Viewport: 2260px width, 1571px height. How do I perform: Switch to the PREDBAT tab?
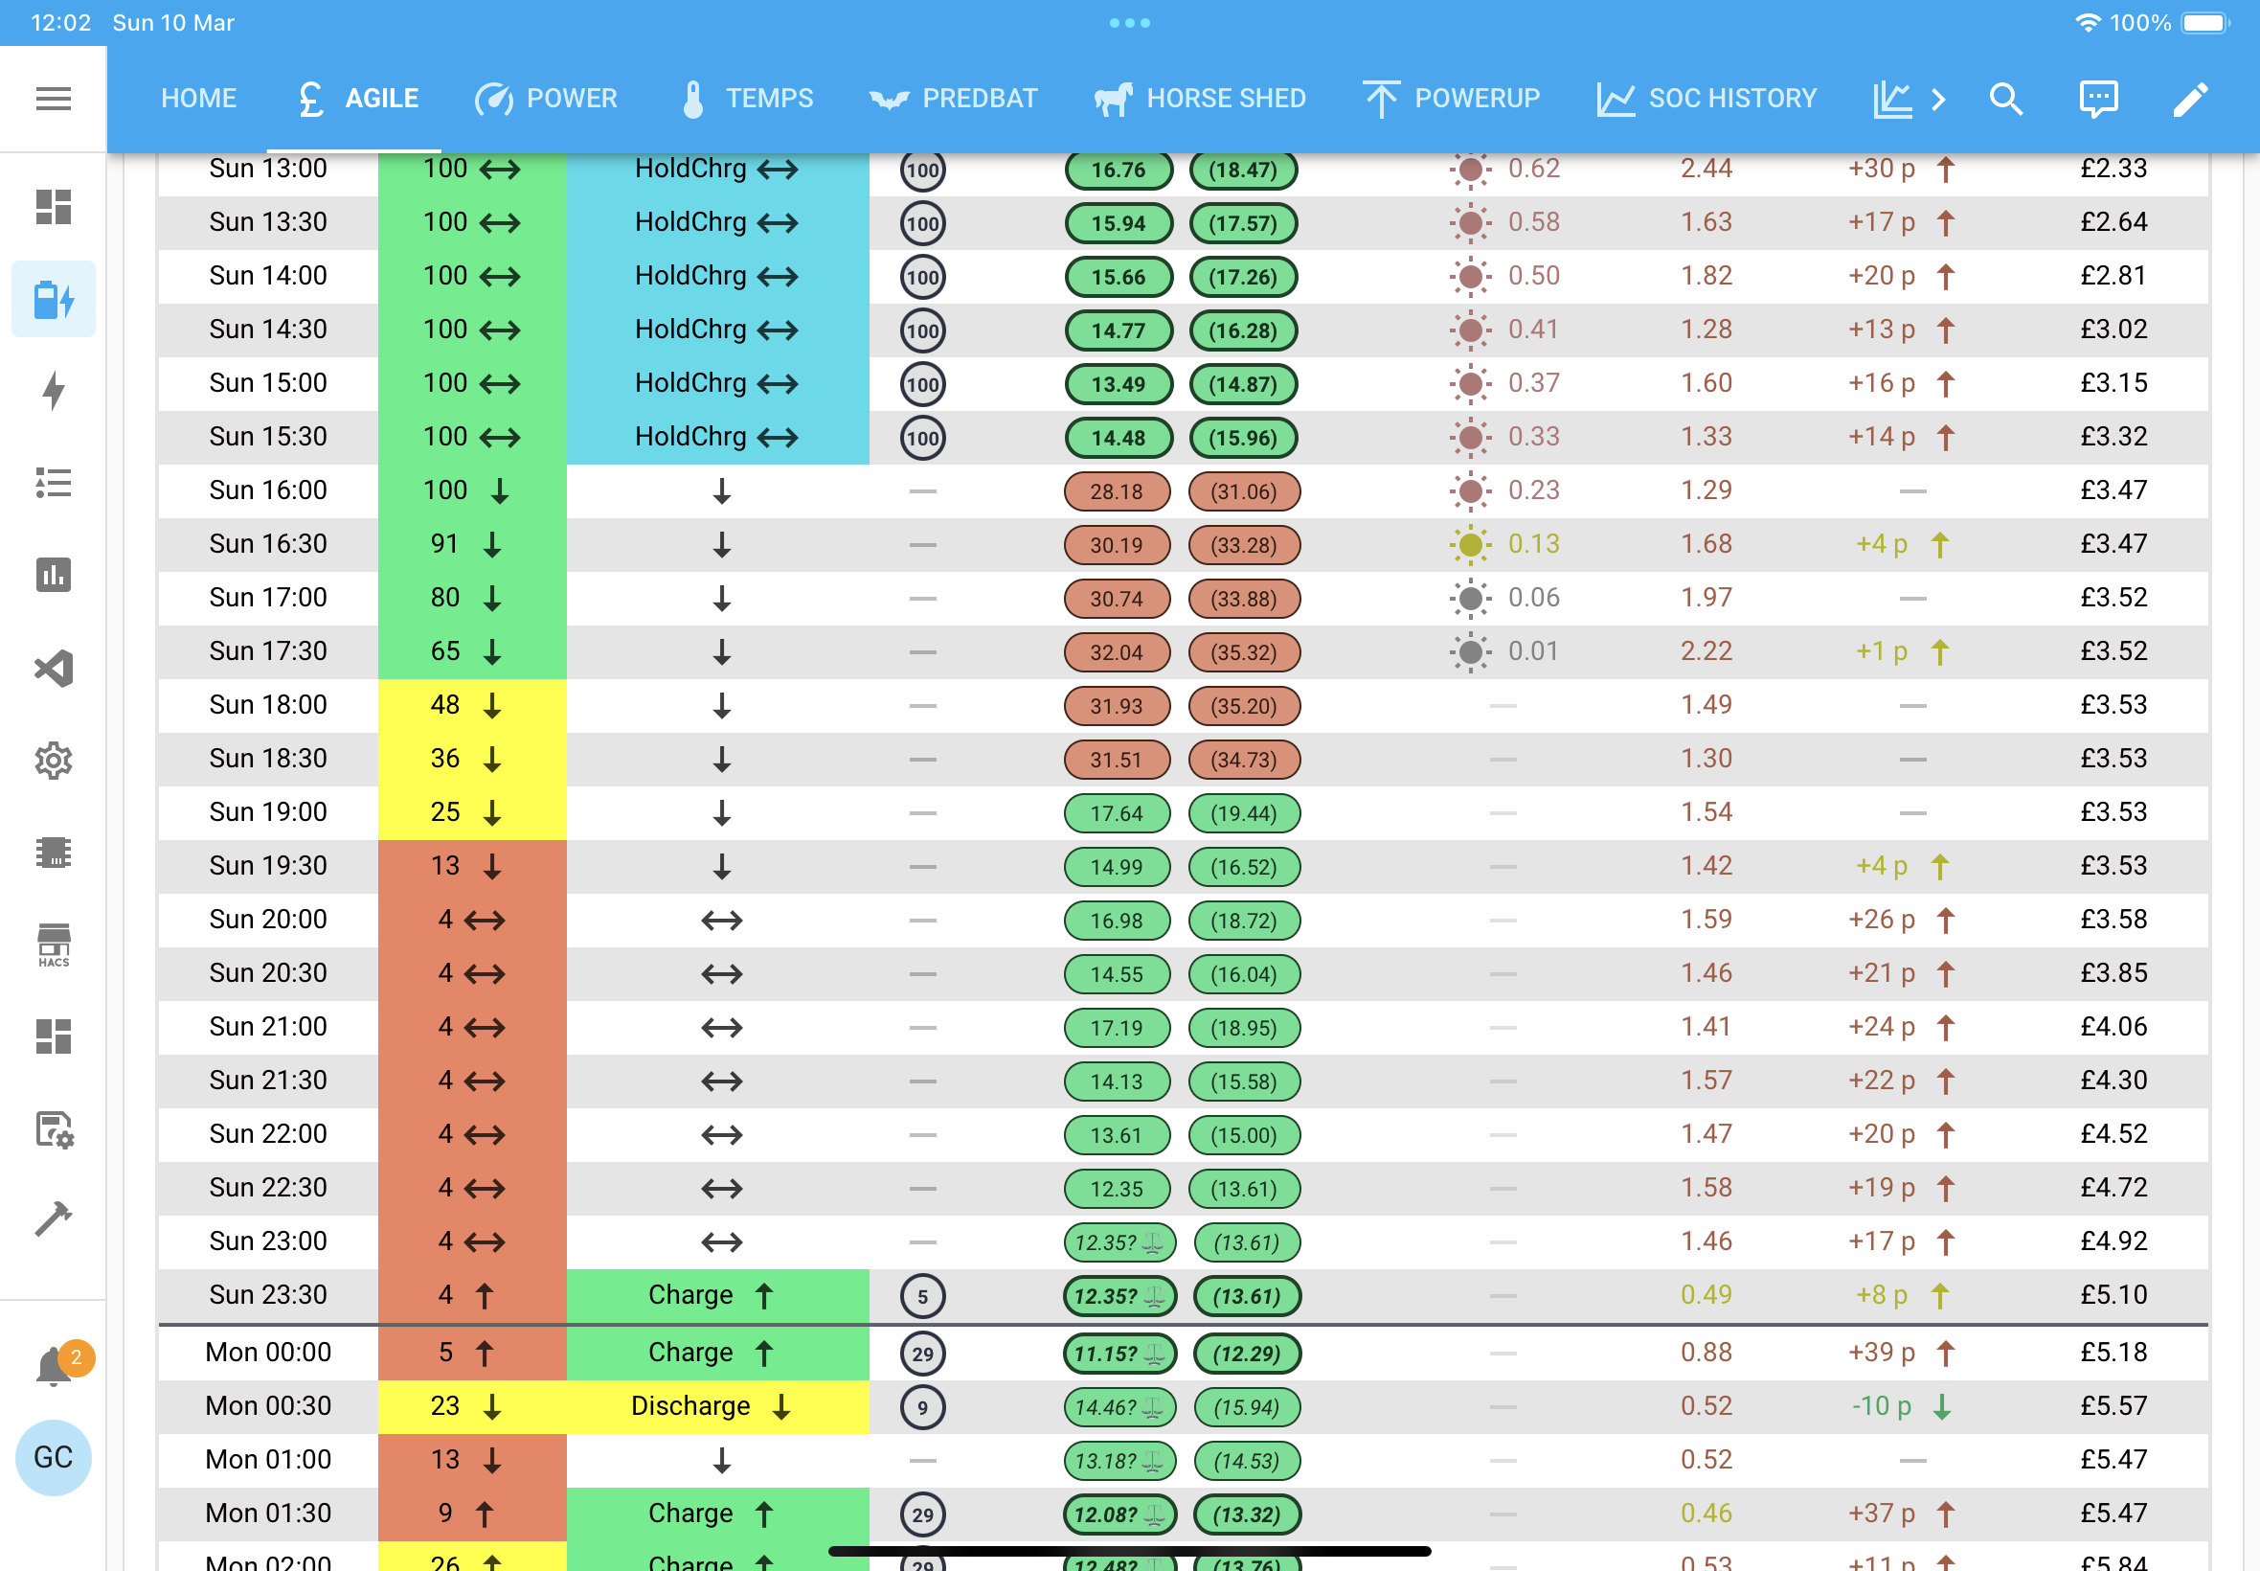954,99
